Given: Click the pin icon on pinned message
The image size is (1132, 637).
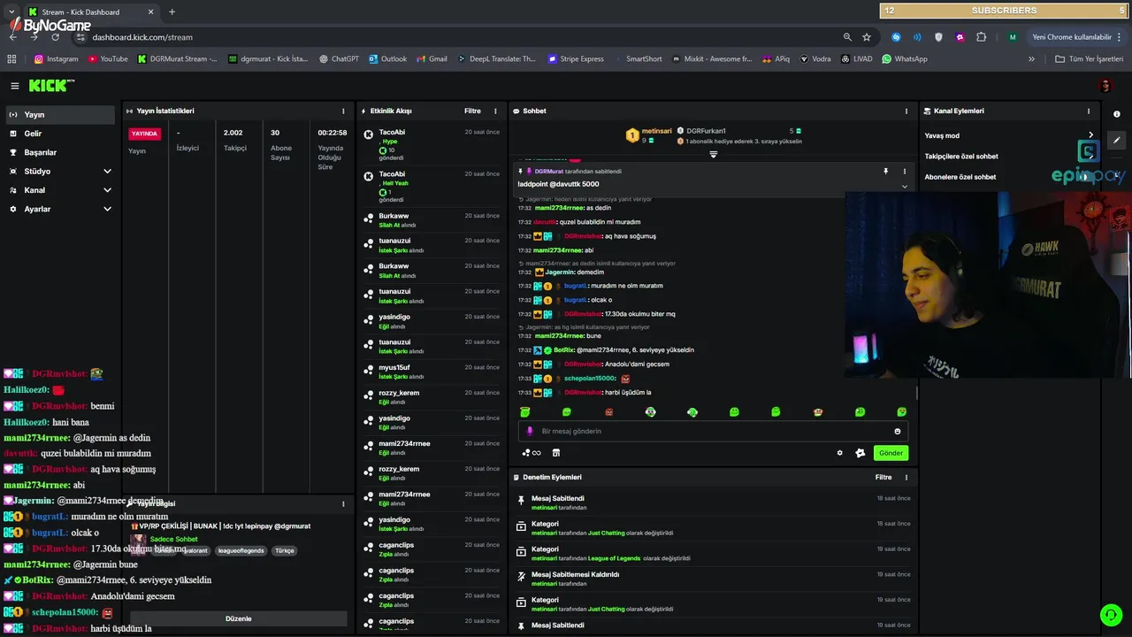Looking at the screenshot, I should (885, 172).
